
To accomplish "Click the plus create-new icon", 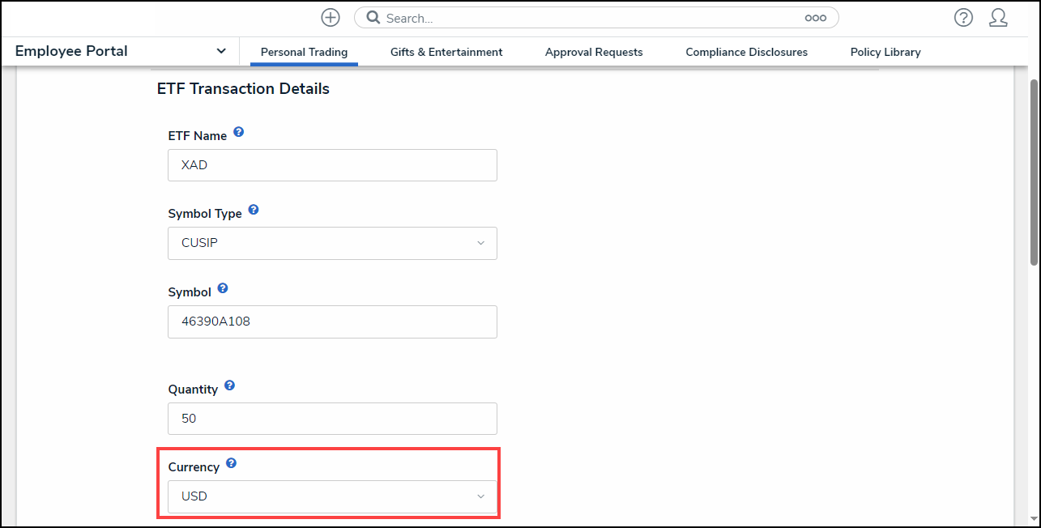I will click(x=330, y=18).
